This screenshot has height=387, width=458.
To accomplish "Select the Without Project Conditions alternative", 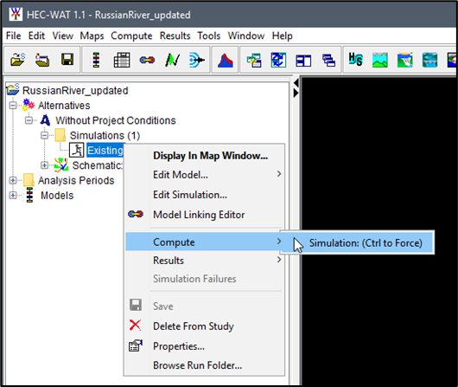I will tap(116, 120).
